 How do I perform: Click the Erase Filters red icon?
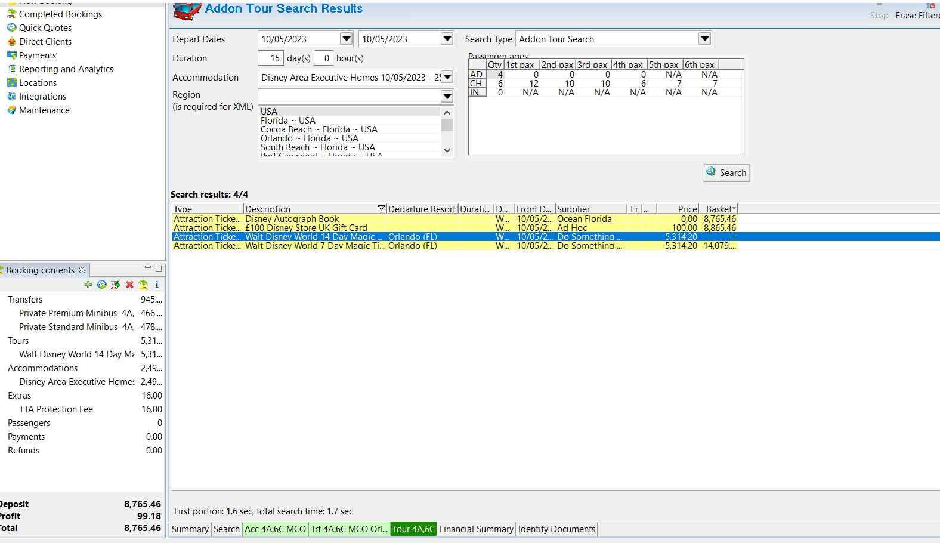[x=932, y=5]
